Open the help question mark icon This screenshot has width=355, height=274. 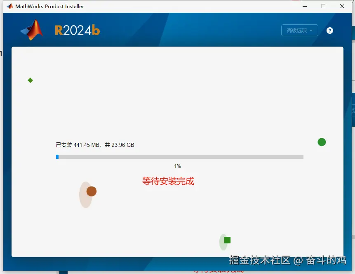pyautogui.click(x=330, y=31)
